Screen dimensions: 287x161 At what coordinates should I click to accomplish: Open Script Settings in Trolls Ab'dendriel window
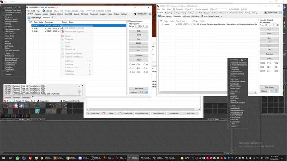[34, 18]
